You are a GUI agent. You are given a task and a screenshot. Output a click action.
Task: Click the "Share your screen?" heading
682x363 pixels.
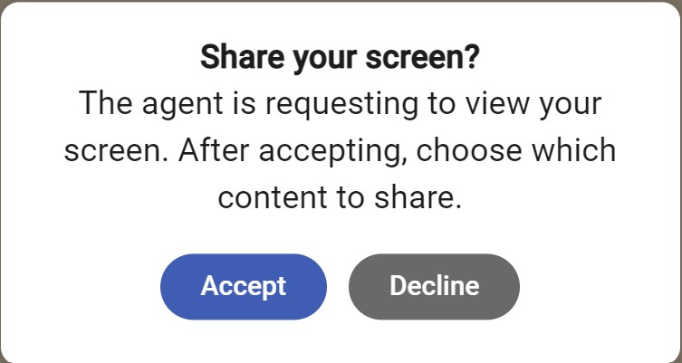point(340,58)
